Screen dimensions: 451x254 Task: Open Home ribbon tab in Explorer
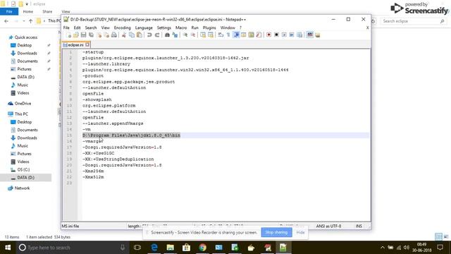(x=28, y=11)
